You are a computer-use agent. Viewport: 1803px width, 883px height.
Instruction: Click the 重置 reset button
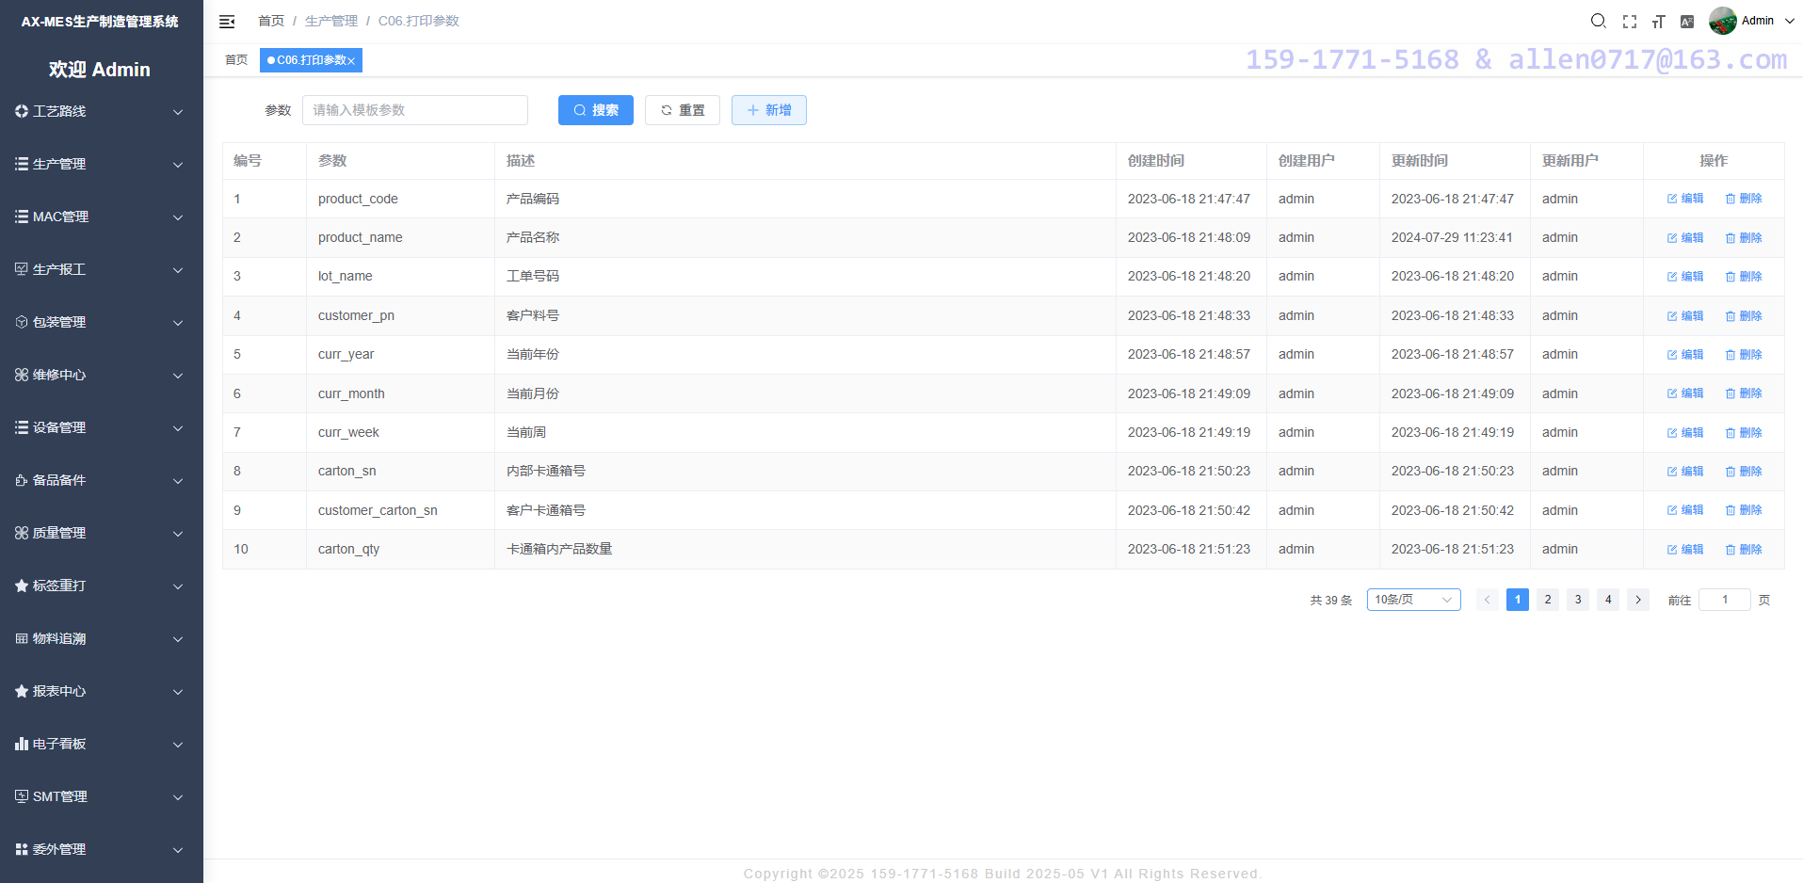click(x=683, y=110)
